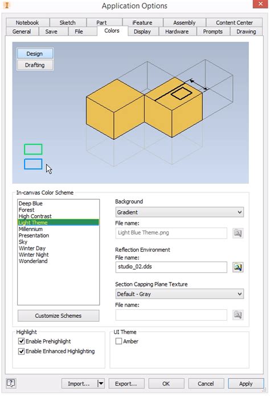270x396 pixels.
Task: Open the help question mark icon
Action: pos(11,383)
